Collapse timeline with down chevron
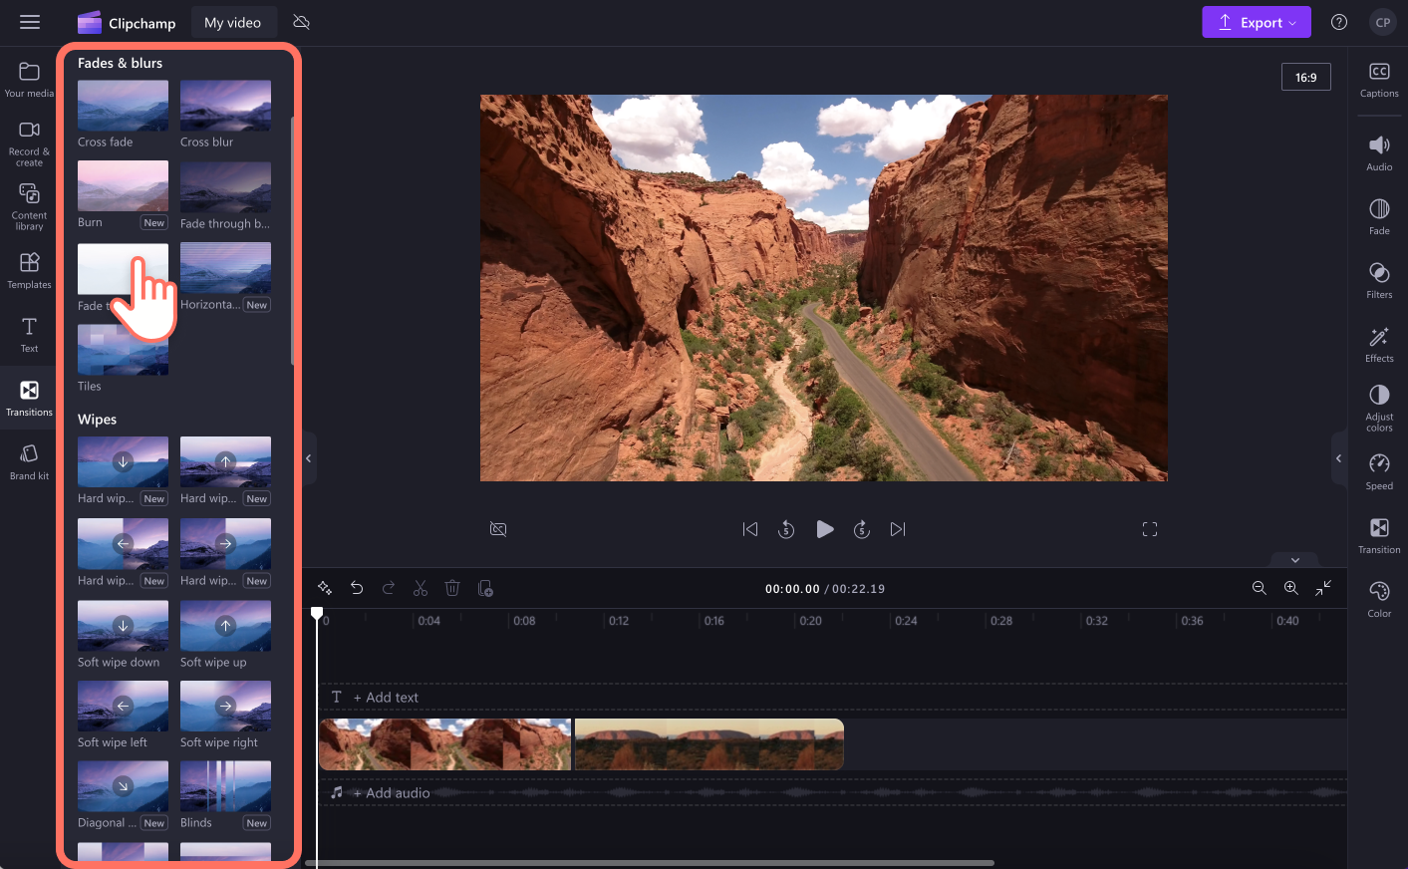 coord(1295,560)
